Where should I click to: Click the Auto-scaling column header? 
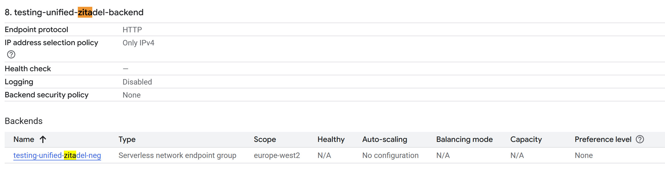[384, 139]
